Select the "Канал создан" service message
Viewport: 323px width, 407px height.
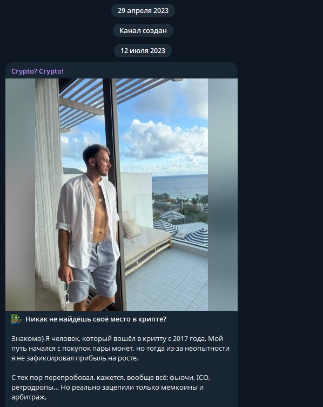[x=143, y=31]
